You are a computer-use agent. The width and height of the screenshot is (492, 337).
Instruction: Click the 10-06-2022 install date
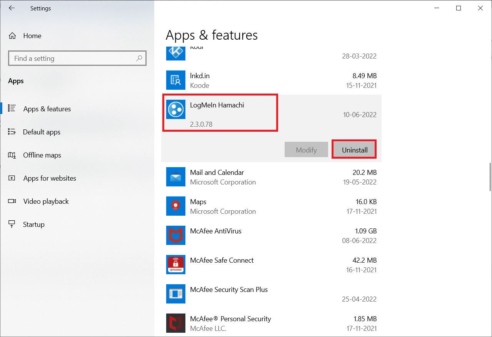tap(359, 115)
